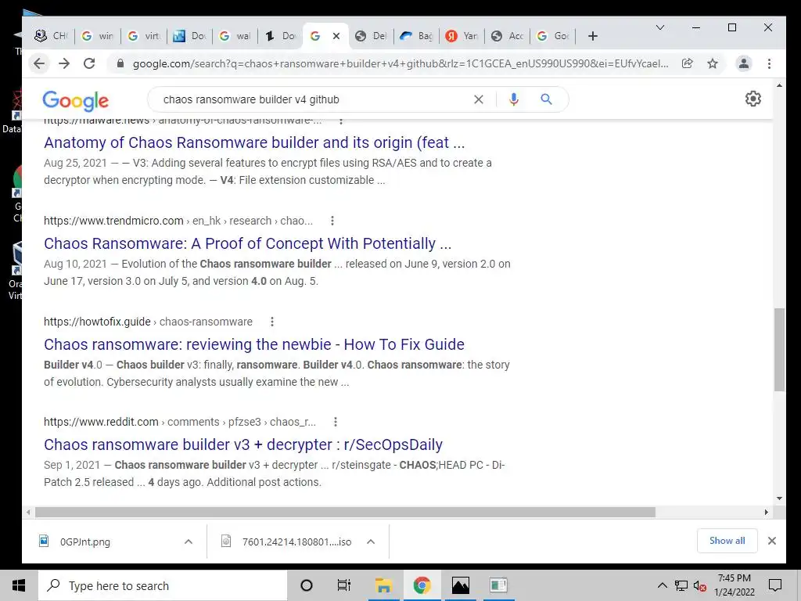Open Anatomy of Chaos Ransomware builder result
The image size is (801, 601).
click(254, 142)
